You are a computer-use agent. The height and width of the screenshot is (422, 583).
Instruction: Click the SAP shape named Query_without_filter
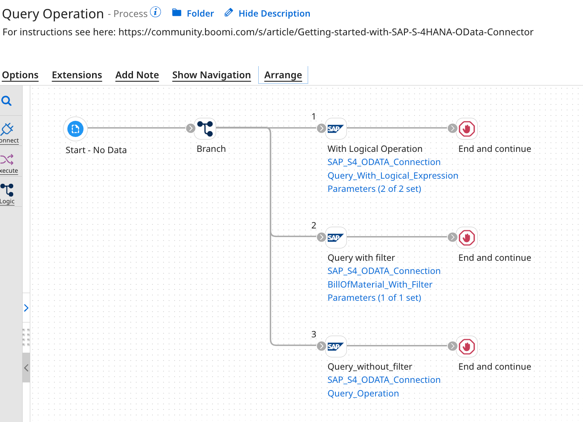(x=336, y=346)
